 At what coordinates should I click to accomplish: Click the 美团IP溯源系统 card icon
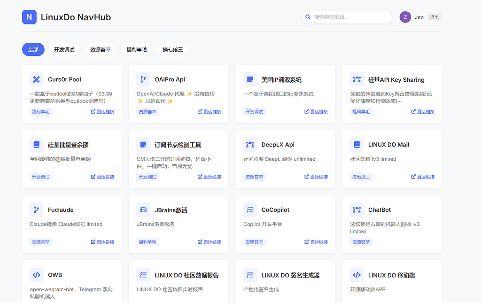coord(250,79)
